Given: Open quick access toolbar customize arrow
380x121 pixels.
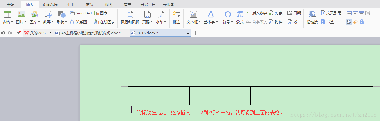Looking at the screenshot, I should (x=18, y=33).
